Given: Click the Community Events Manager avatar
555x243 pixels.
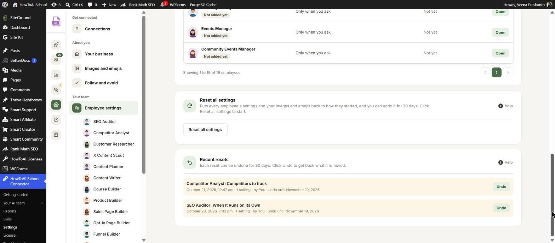Looking at the screenshot, I should pyautogui.click(x=193, y=53).
